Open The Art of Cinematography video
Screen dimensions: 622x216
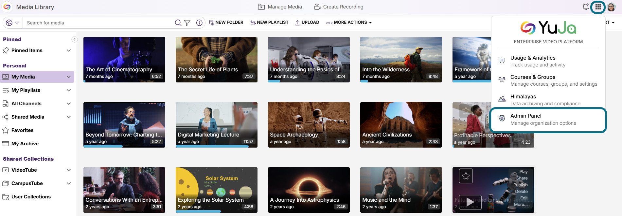click(x=124, y=60)
